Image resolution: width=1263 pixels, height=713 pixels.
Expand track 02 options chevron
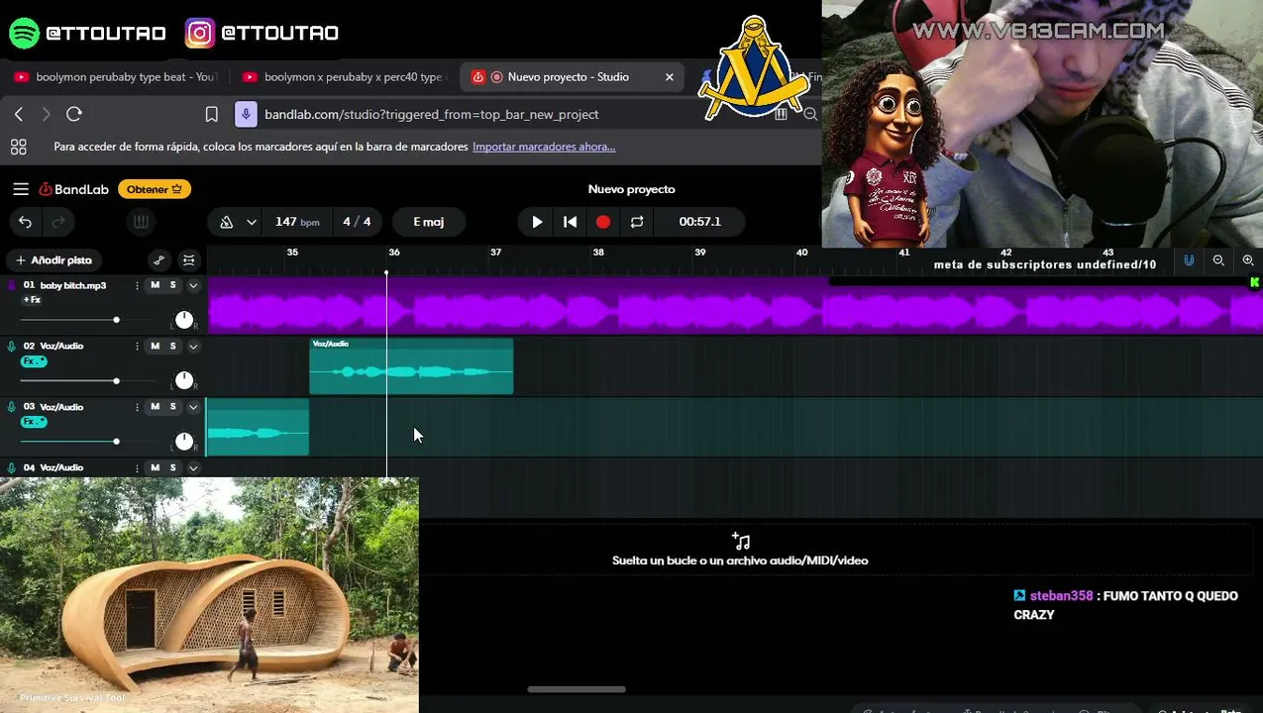(x=193, y=347)
